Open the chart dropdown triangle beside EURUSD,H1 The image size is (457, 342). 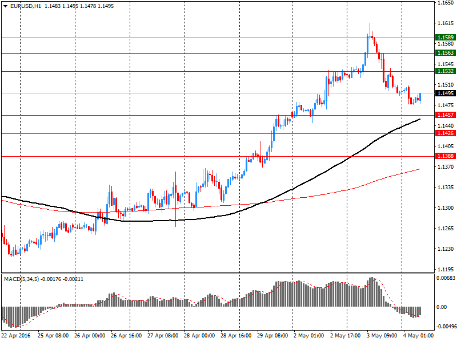click(5, 6)
